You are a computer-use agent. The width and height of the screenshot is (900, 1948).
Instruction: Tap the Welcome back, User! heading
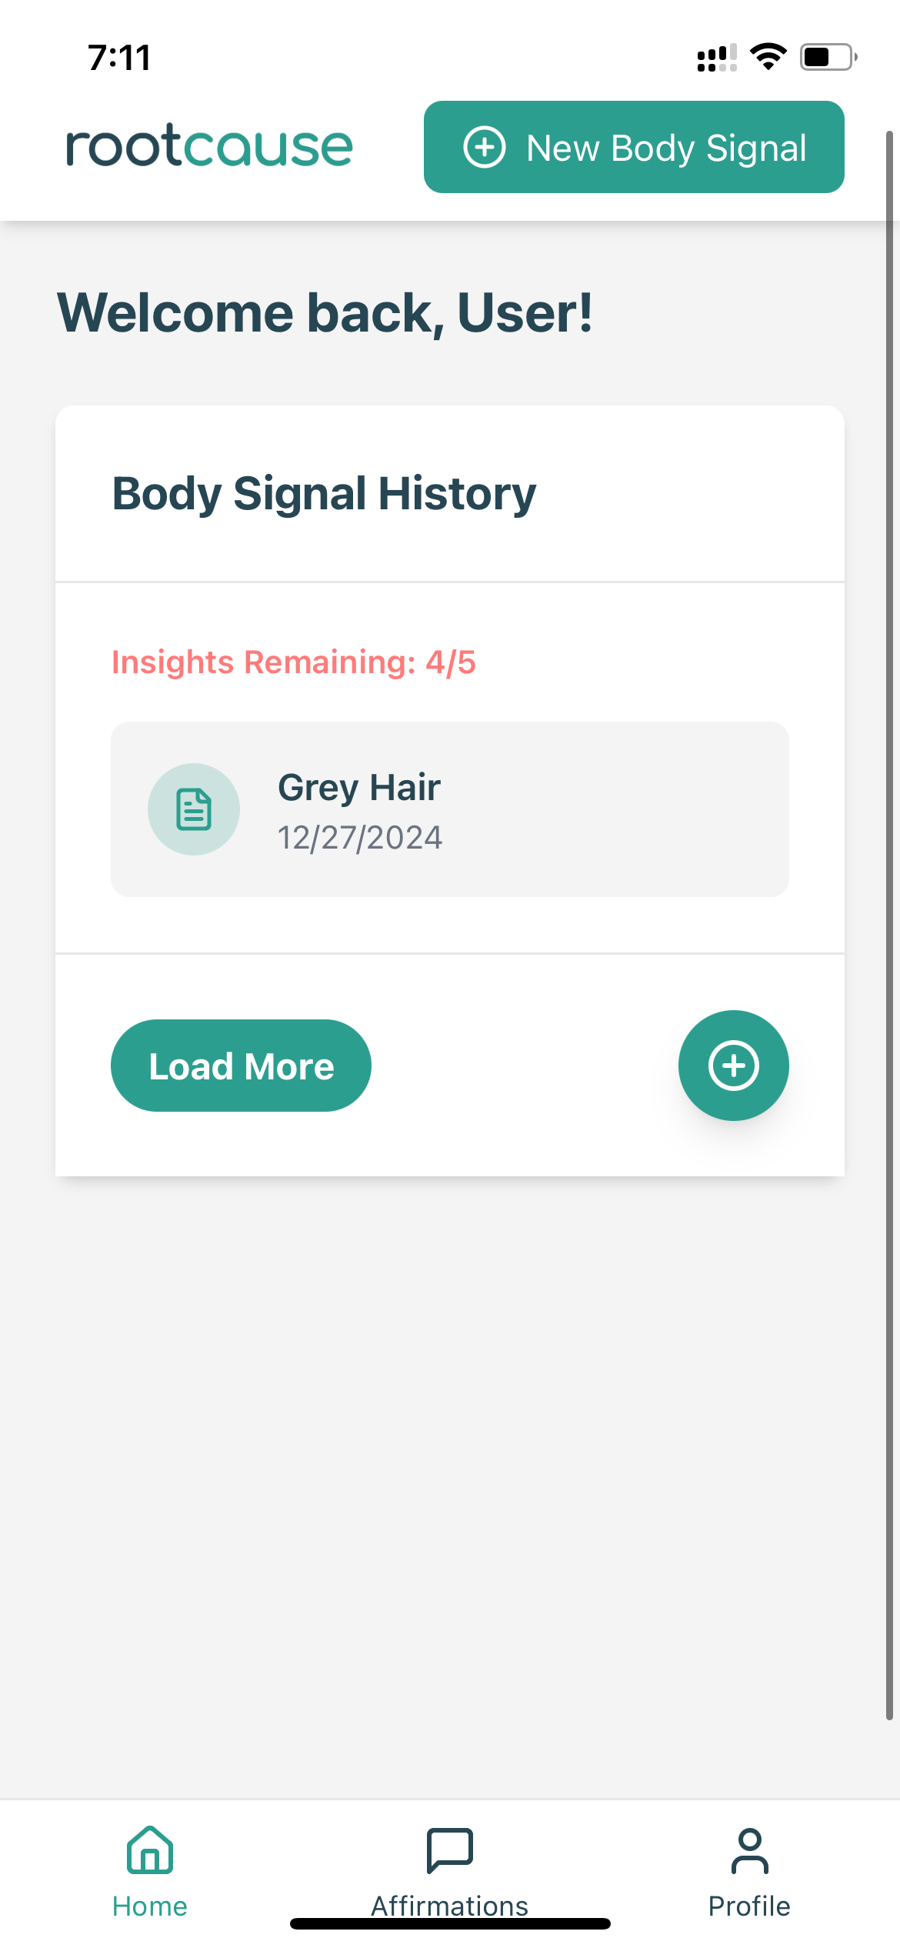[325, 313]
